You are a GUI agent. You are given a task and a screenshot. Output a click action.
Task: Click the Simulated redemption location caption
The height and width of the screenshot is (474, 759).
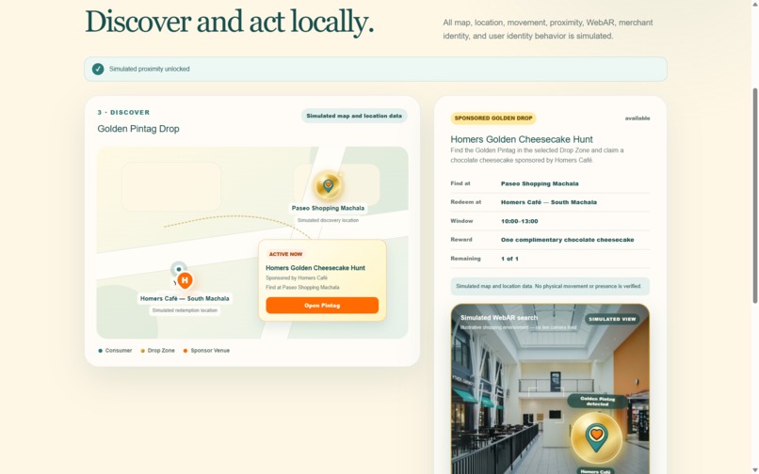(x=185, y=310)
